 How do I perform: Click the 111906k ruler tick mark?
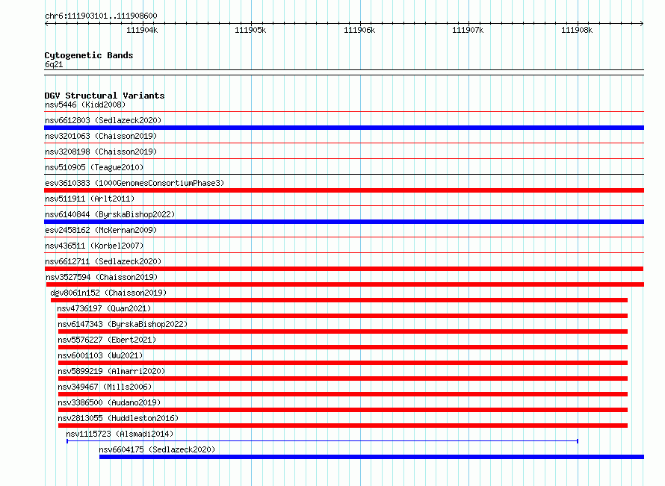coord(360,23)
